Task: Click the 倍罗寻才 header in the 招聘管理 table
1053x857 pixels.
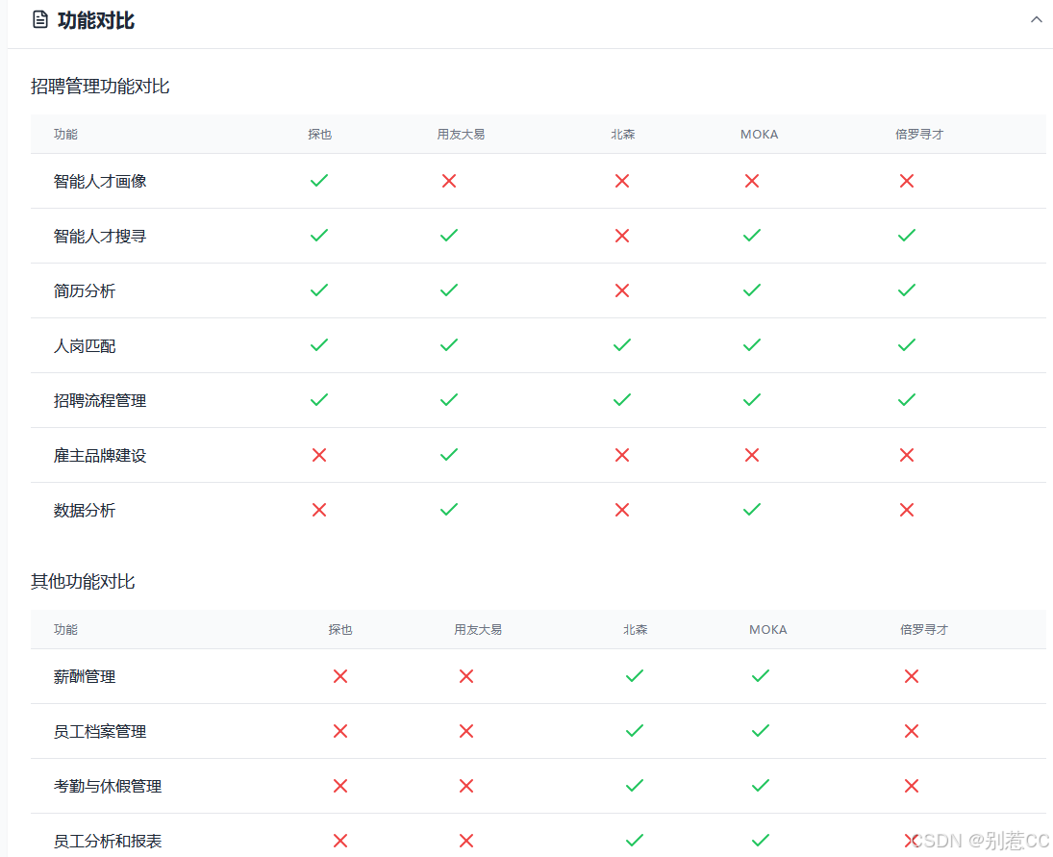Action: point(918,135)
